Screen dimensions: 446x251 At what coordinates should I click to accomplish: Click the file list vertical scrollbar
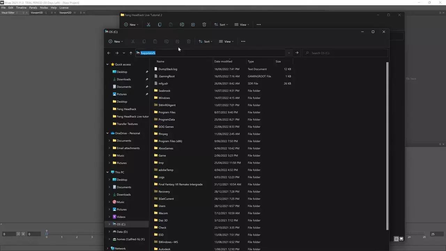[387, 146]
